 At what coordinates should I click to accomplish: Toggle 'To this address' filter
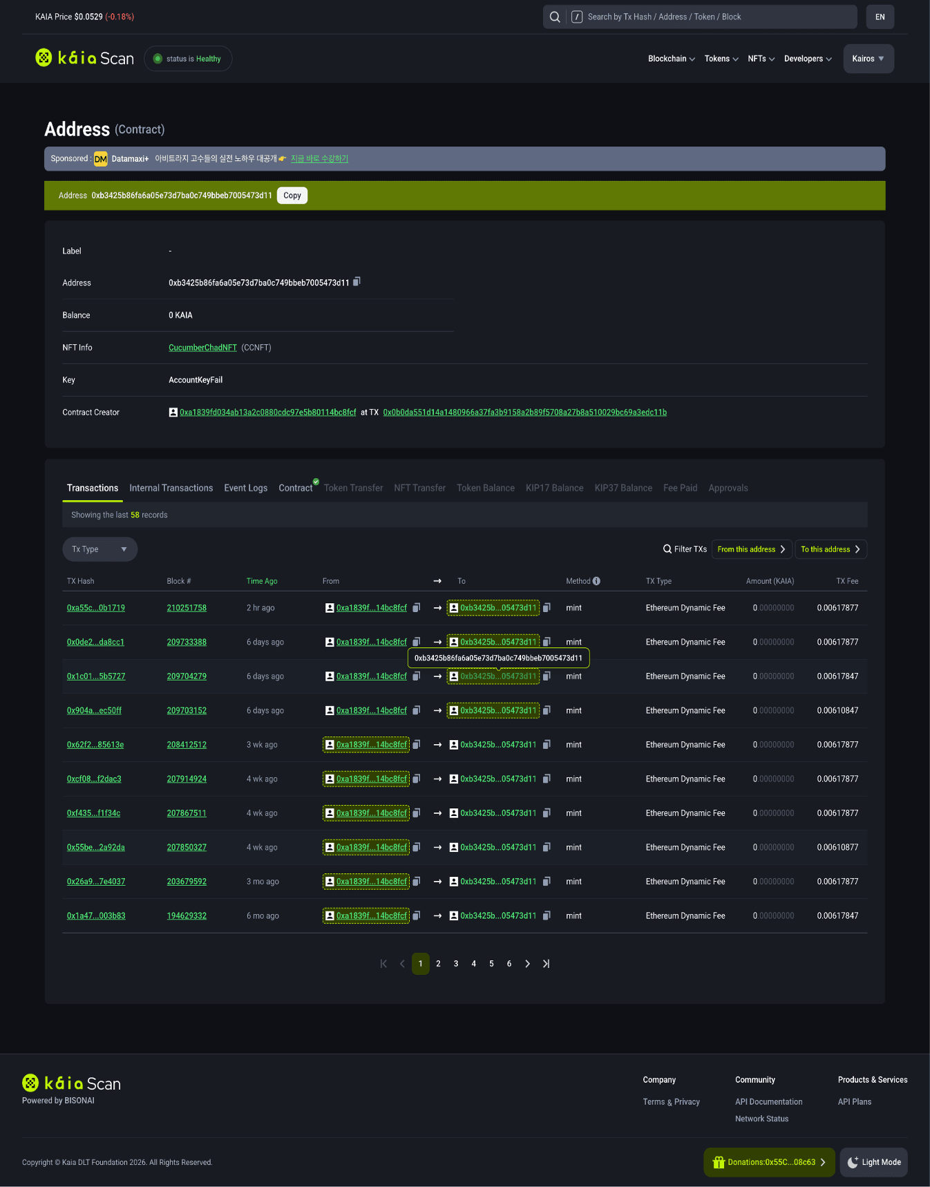click(830, 549)
